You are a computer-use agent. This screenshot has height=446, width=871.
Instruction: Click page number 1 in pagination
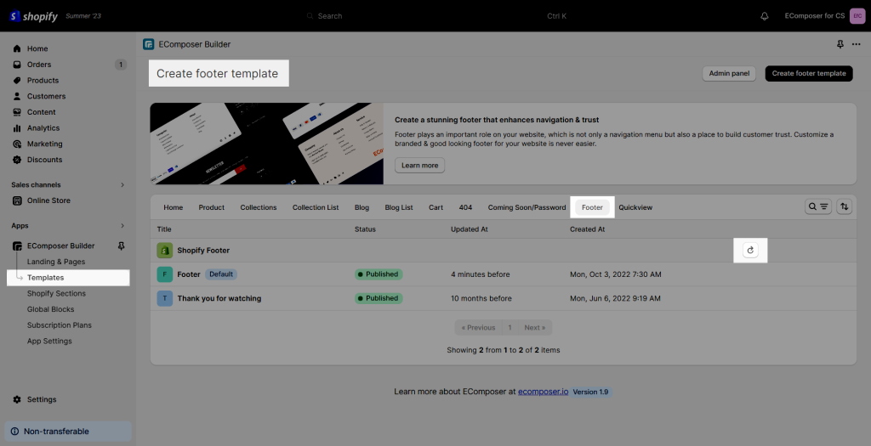click(510, 327)
